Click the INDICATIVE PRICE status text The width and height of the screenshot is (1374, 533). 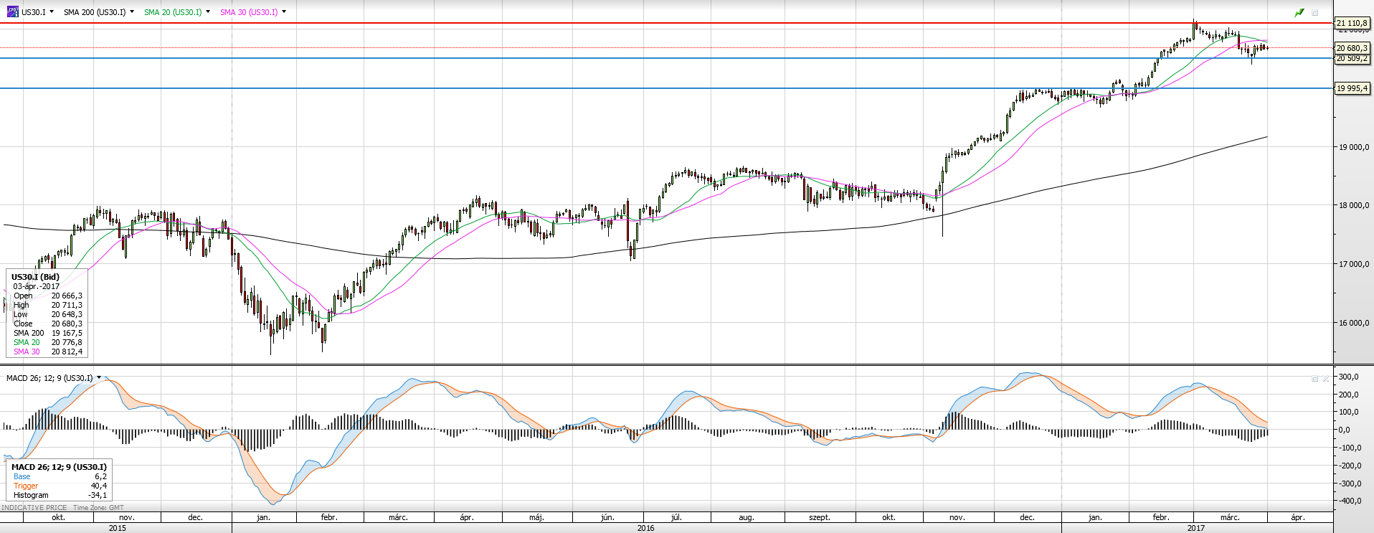click(x=34, y=507)
